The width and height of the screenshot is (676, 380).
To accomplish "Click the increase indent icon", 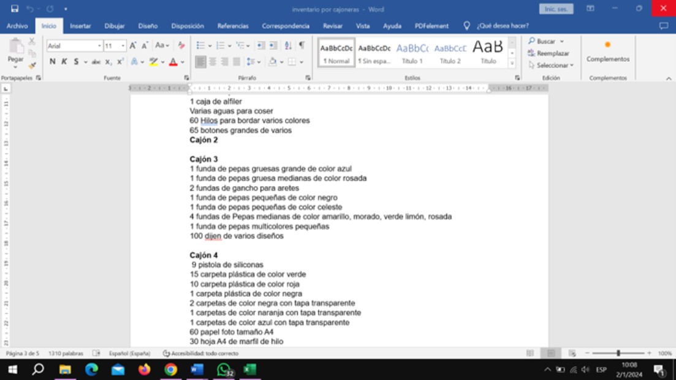I will click(273, 45).
